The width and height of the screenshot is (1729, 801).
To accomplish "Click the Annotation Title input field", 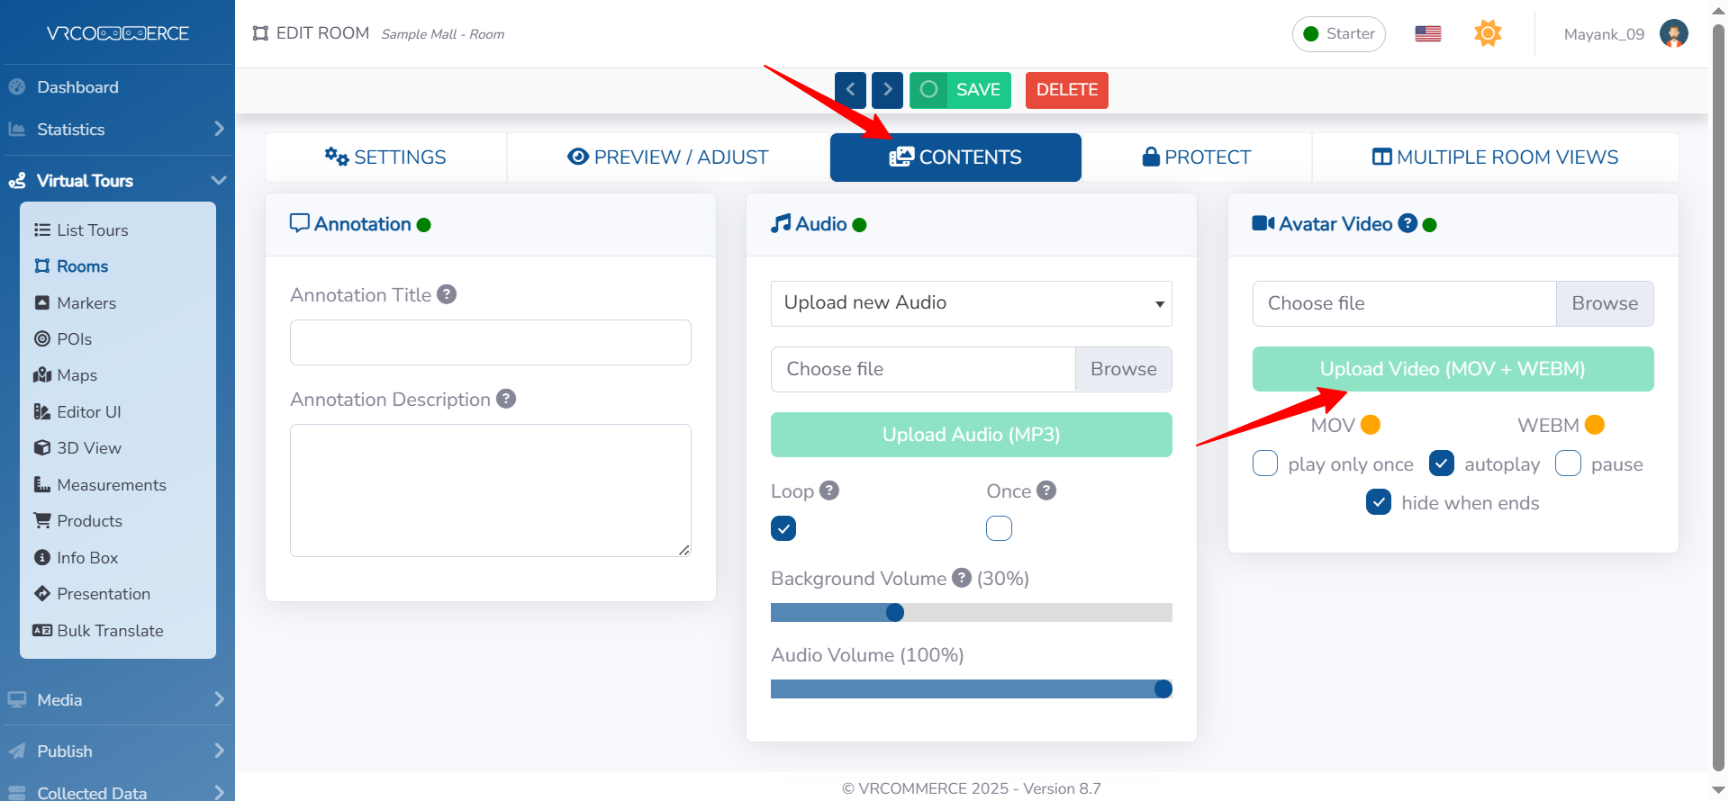I will click(490, 343).
